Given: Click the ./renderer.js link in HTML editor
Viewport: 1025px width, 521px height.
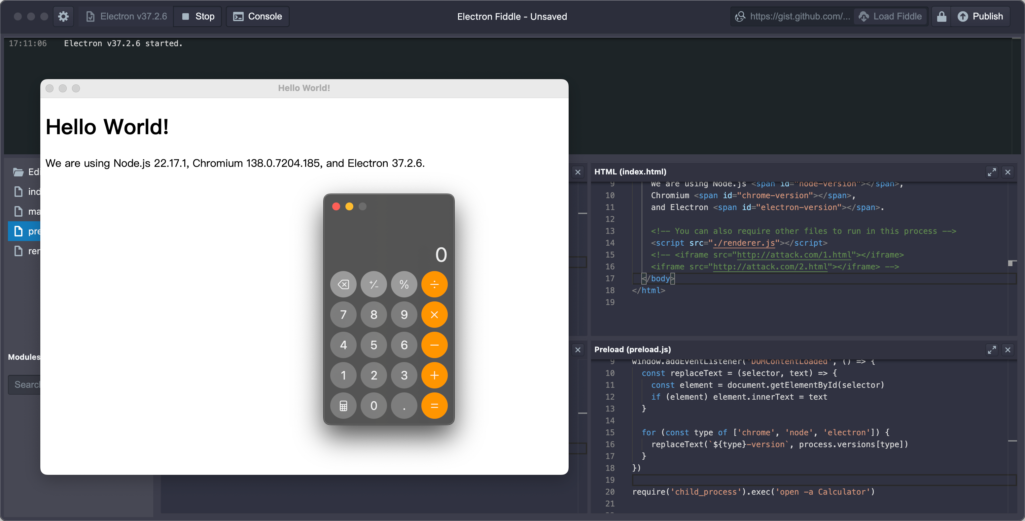Looking at the screenshot, I should tap(744, 243).
